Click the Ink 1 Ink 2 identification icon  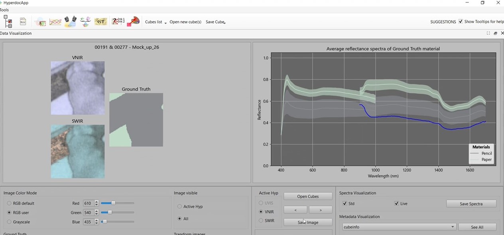pos(118,22)
